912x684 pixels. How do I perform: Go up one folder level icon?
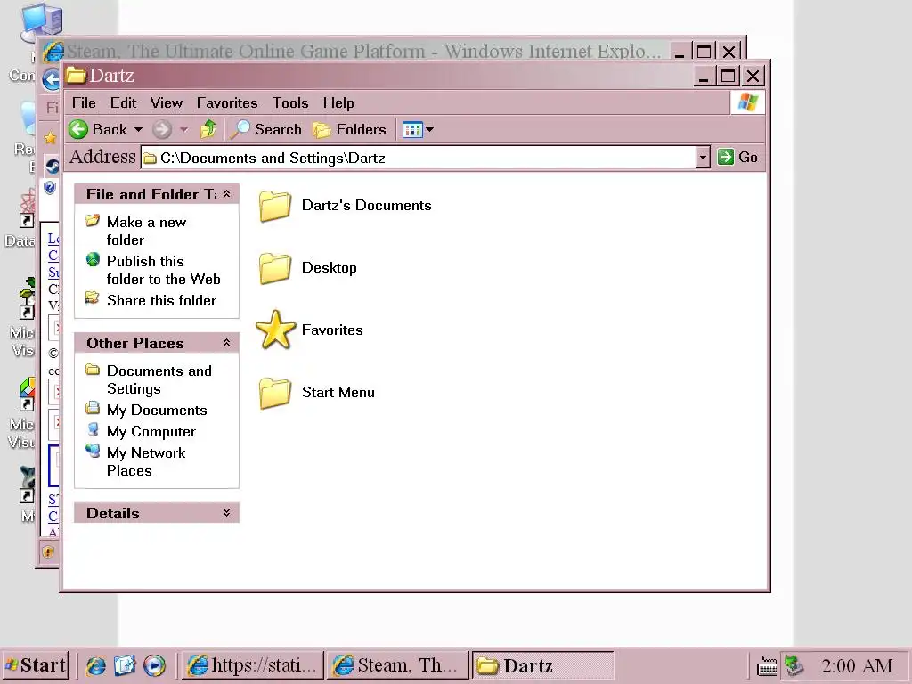(x=208, y=129)
